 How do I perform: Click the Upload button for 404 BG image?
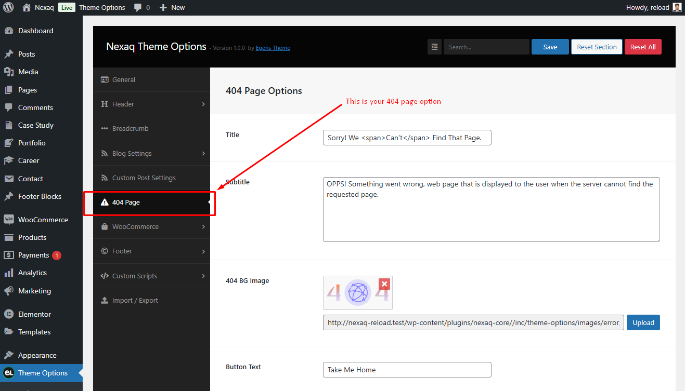tap(643, 322)
